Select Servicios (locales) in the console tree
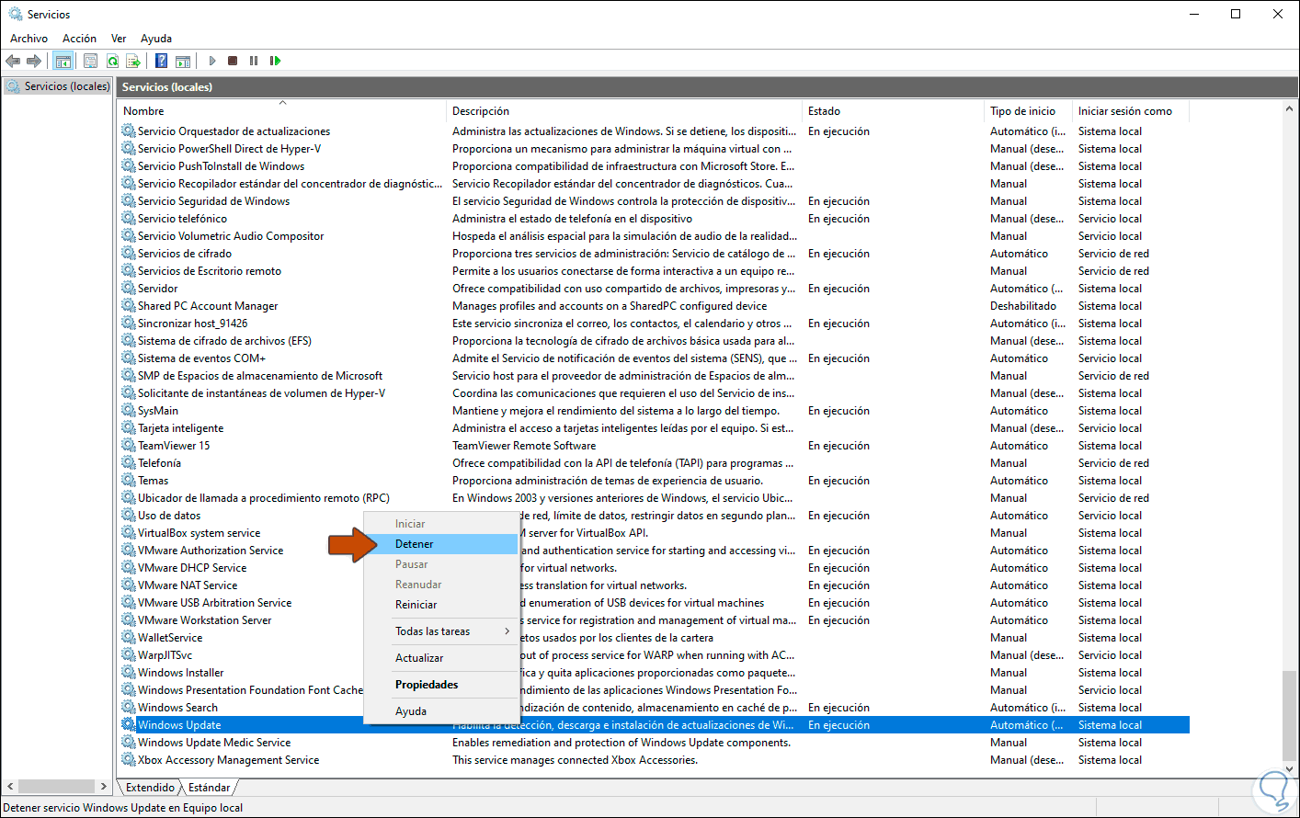The image size is (1300, 818). [57, 86]
